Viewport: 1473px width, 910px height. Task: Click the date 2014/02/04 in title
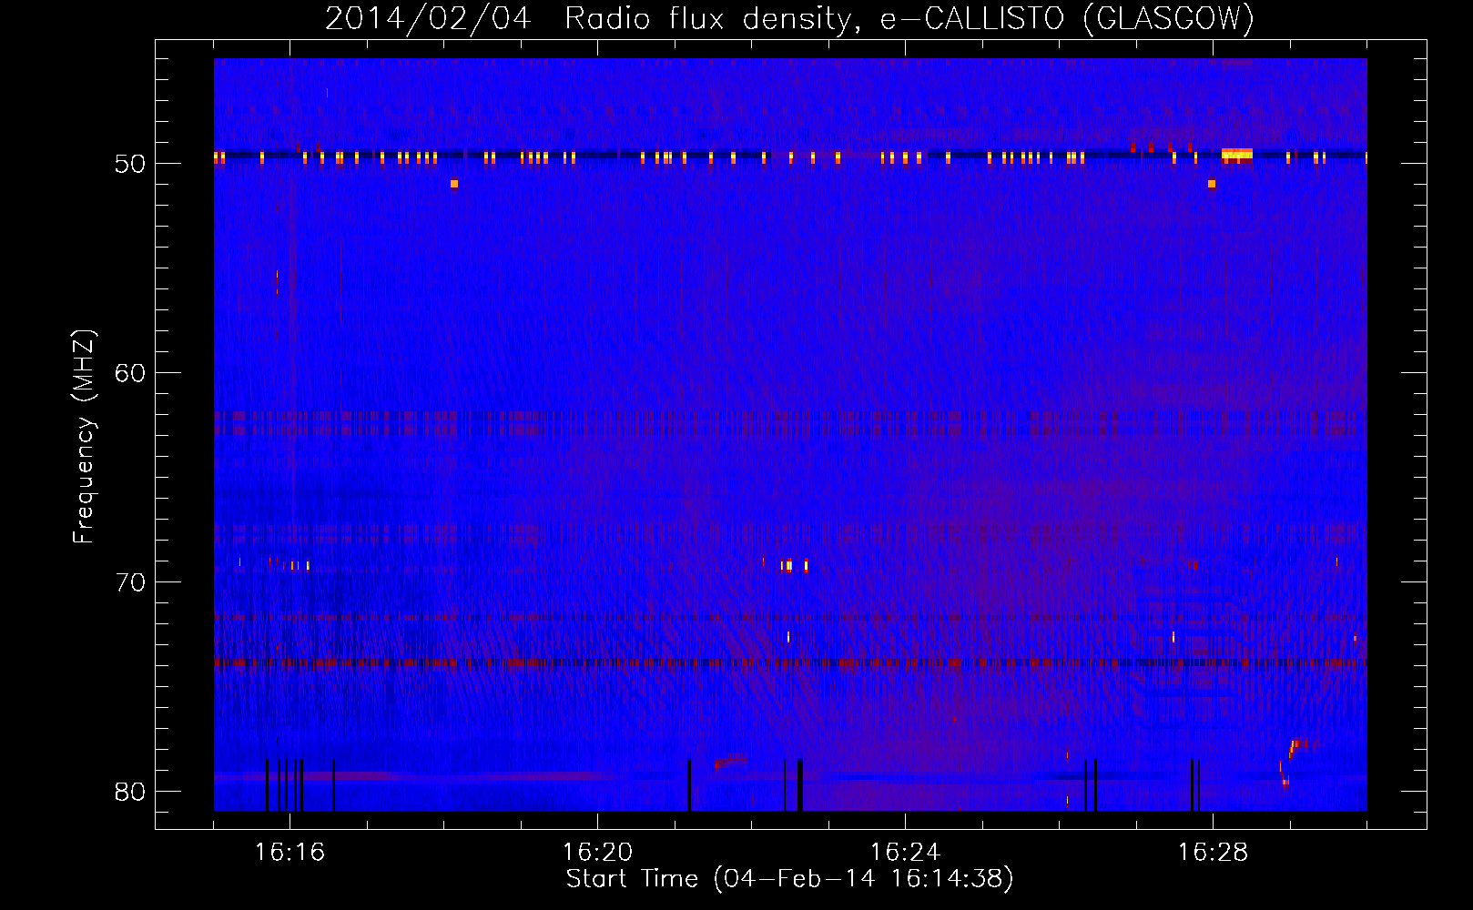[428, 18]
